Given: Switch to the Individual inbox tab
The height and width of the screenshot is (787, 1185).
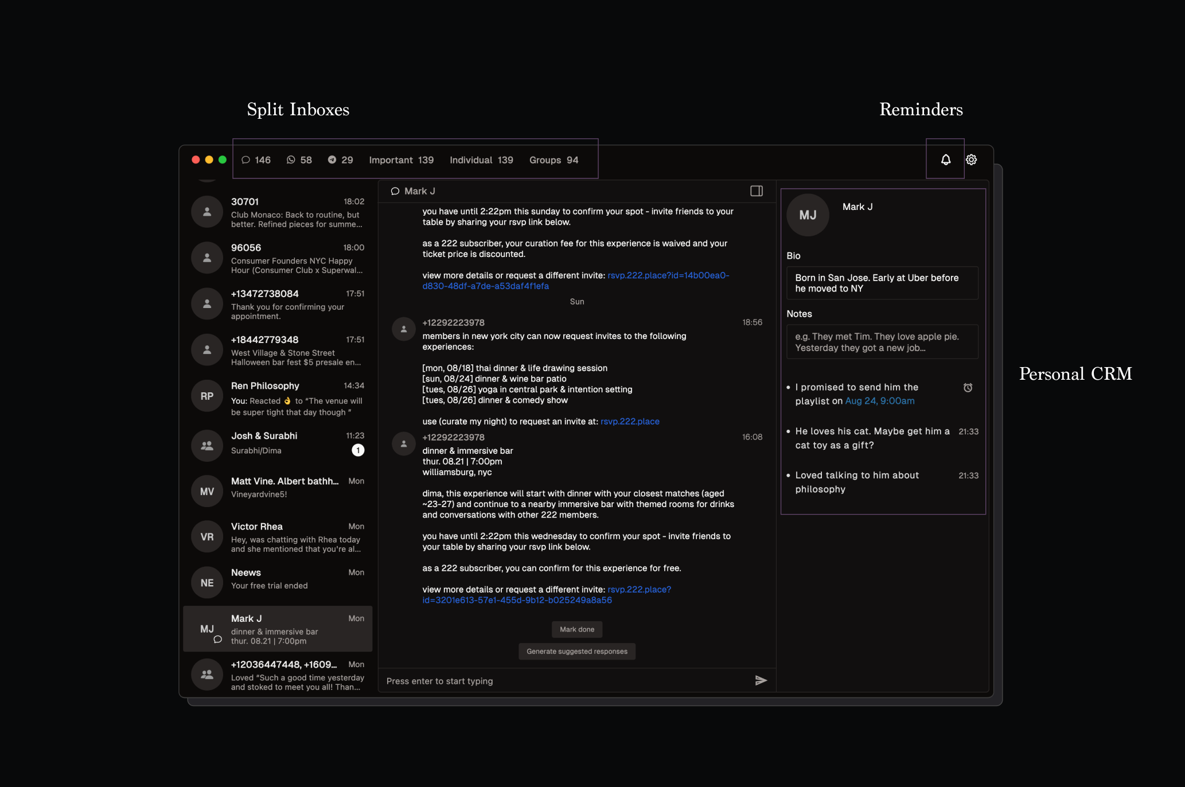Looking at the screenshot, I should point(481,160).
